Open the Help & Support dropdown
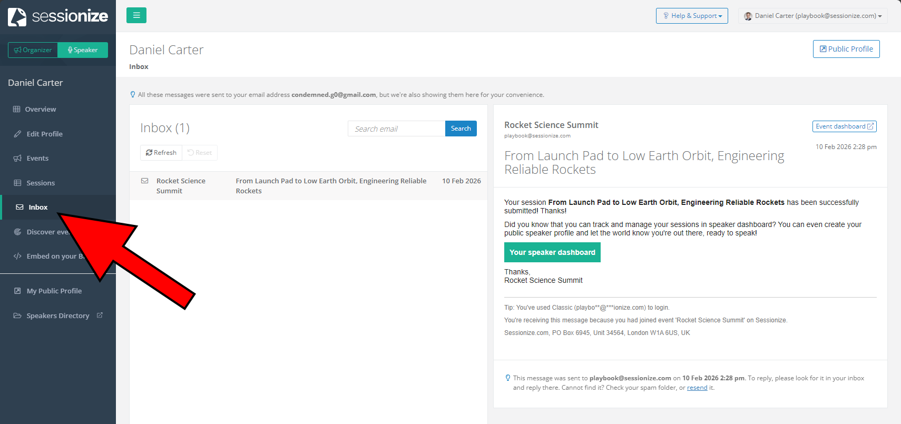901x424 pixels. point(692,16)
